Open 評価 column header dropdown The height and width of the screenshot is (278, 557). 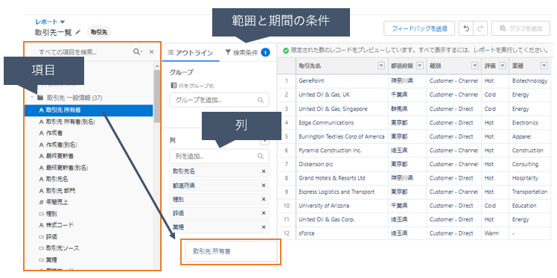[503, 66]
